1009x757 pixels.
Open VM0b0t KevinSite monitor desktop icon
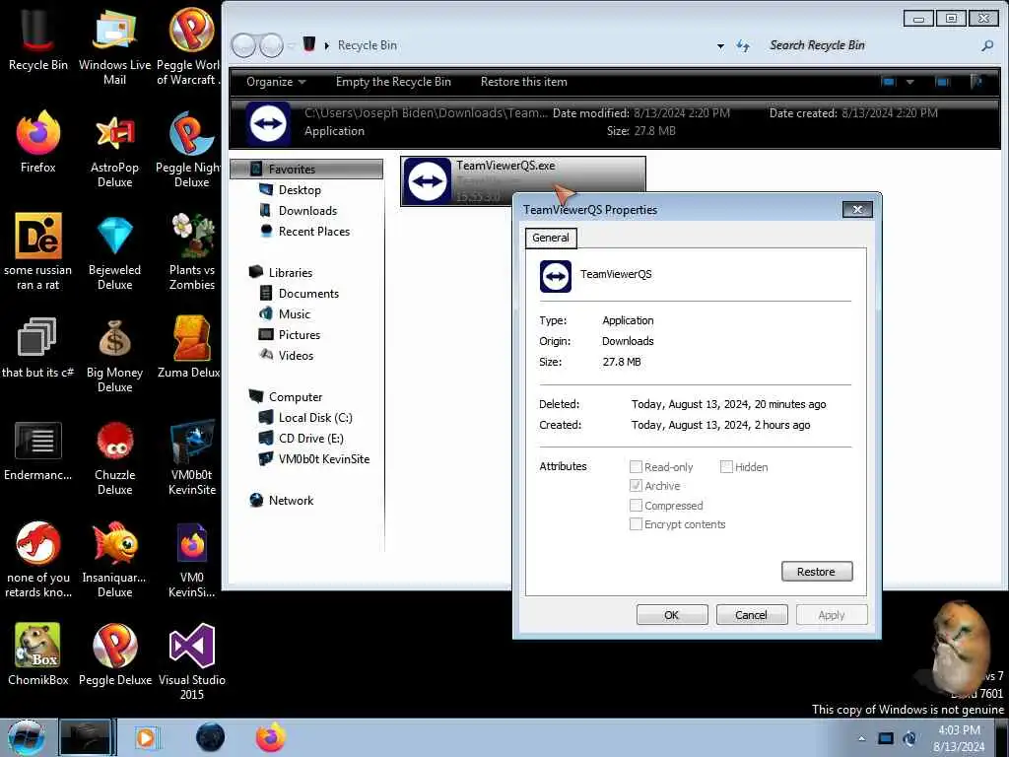(191, 457)
